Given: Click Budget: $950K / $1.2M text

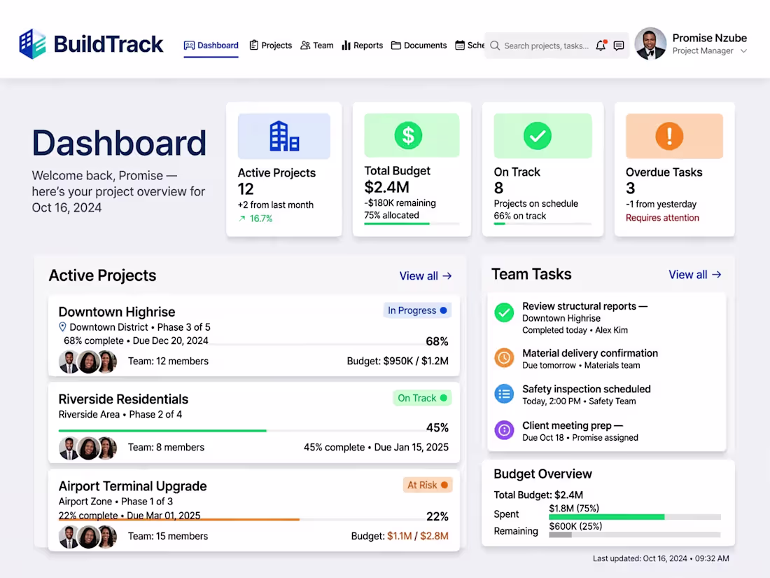Looking at the screenshot, I should click(x=398, y=362).
